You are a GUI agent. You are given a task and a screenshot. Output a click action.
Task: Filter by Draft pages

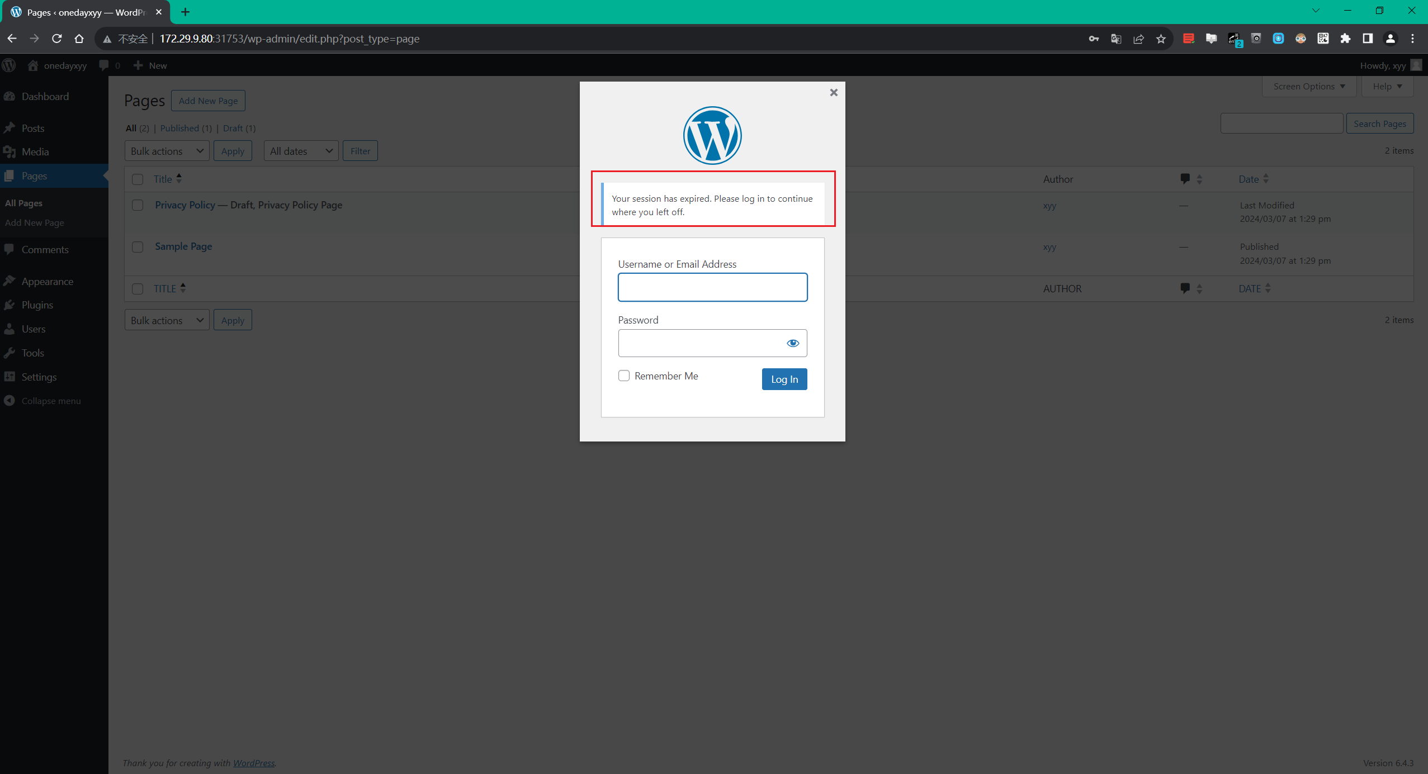(x=233, y=128)
